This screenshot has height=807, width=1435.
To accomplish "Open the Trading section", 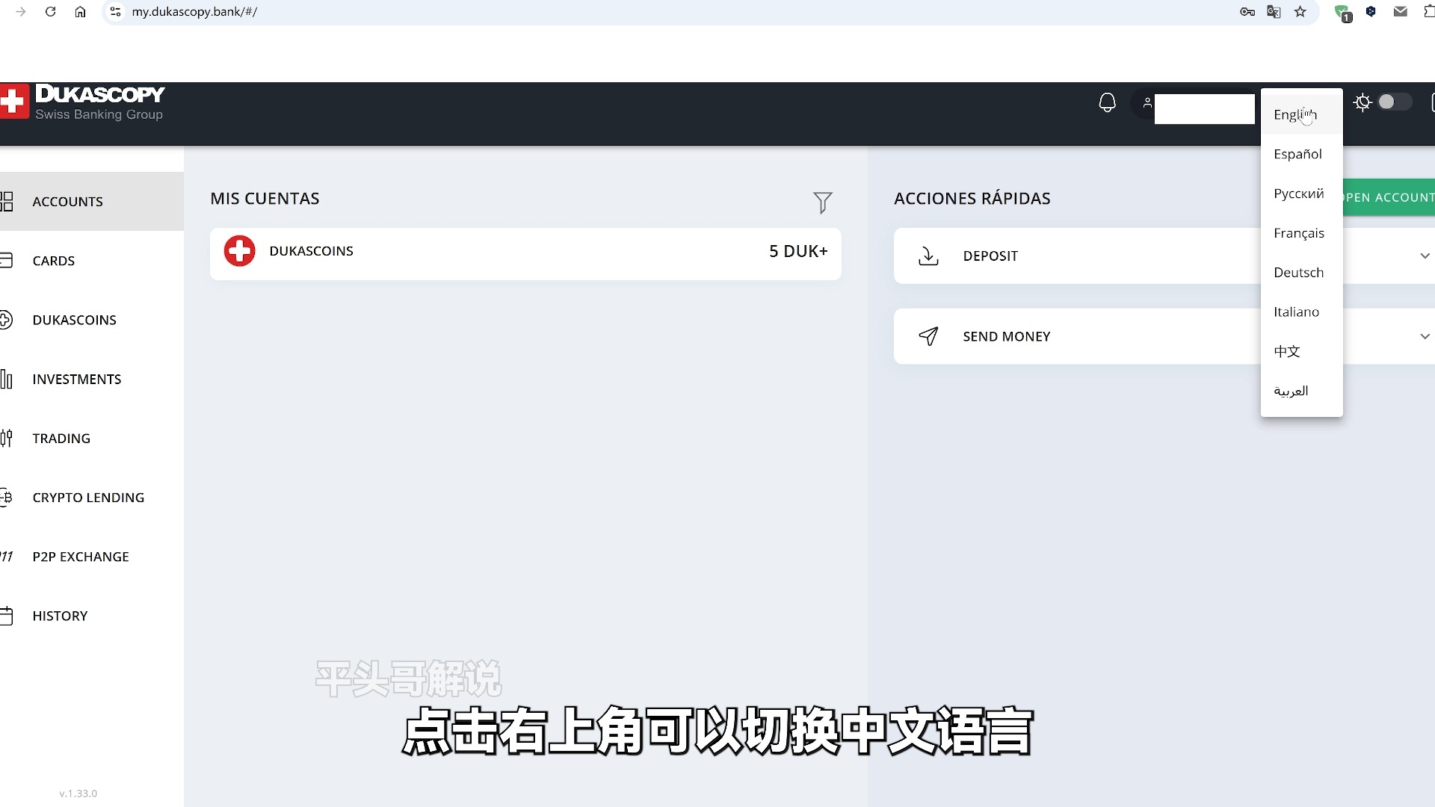I will (91, 439).
